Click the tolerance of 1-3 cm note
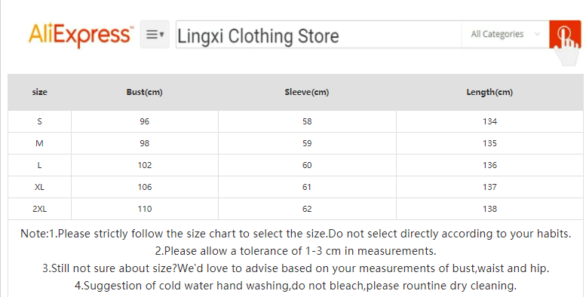This screenshot has height=297, width=586. point(296,251)
